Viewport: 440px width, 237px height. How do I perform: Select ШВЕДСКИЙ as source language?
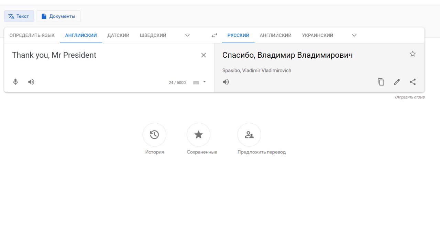pos(153,35)
